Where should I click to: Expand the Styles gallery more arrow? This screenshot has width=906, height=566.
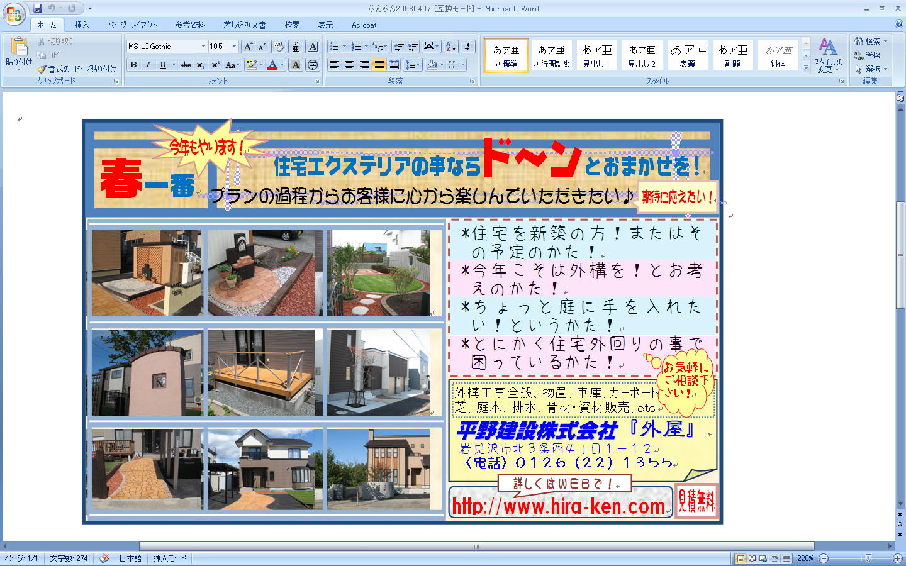tap(807, 67)
